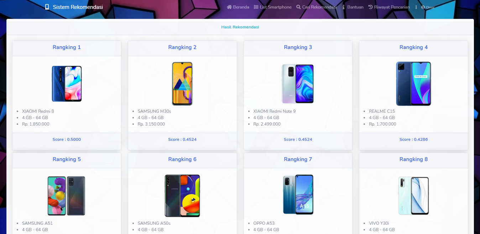Click the history icon beside Riwayat Pencarian
Image resolution: width=480 pixels, height=234 pixels.
pyautogui.click(x=370, y=7)
